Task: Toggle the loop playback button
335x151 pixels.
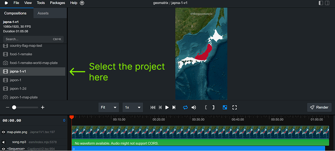Action: [185, 108]
